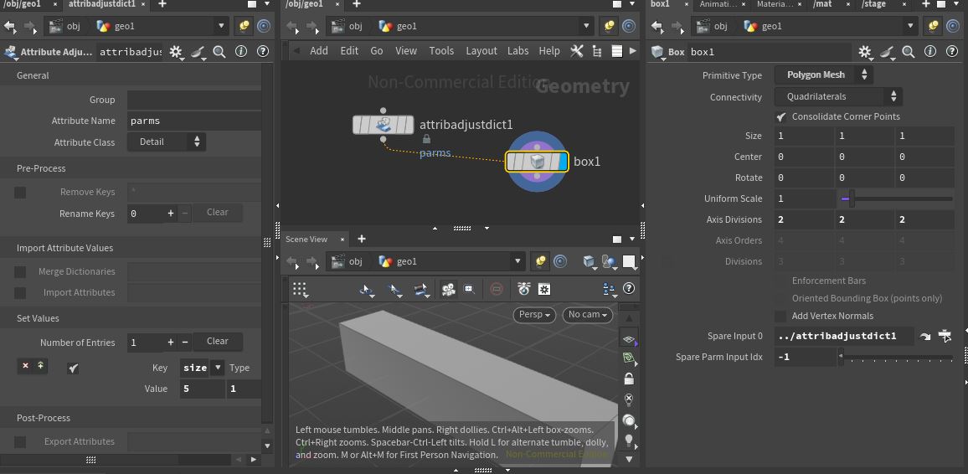Open the Primitive Type dropdown
The width and height of the screenshot is (968, 474).
pos(822,75)
